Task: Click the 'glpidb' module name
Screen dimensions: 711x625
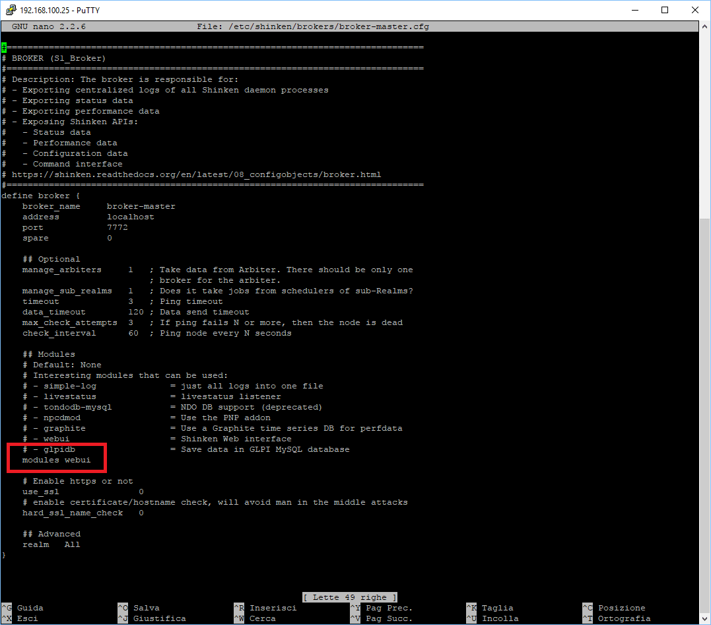Action: [x=59, y=449]
